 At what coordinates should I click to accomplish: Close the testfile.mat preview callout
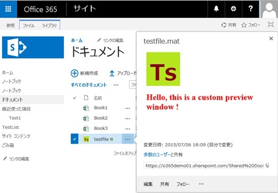(271, 38)
